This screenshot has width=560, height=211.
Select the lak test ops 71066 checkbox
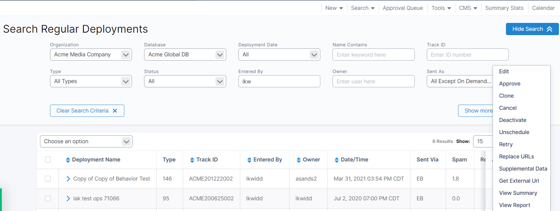click(48, 198)
